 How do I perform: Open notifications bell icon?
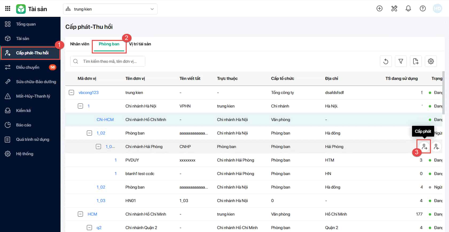coord(408,9)
